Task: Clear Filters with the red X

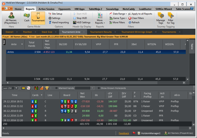Action: 136,18
